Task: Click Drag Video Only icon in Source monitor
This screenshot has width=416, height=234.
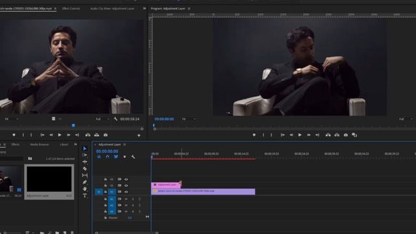Action: [53, 118]
